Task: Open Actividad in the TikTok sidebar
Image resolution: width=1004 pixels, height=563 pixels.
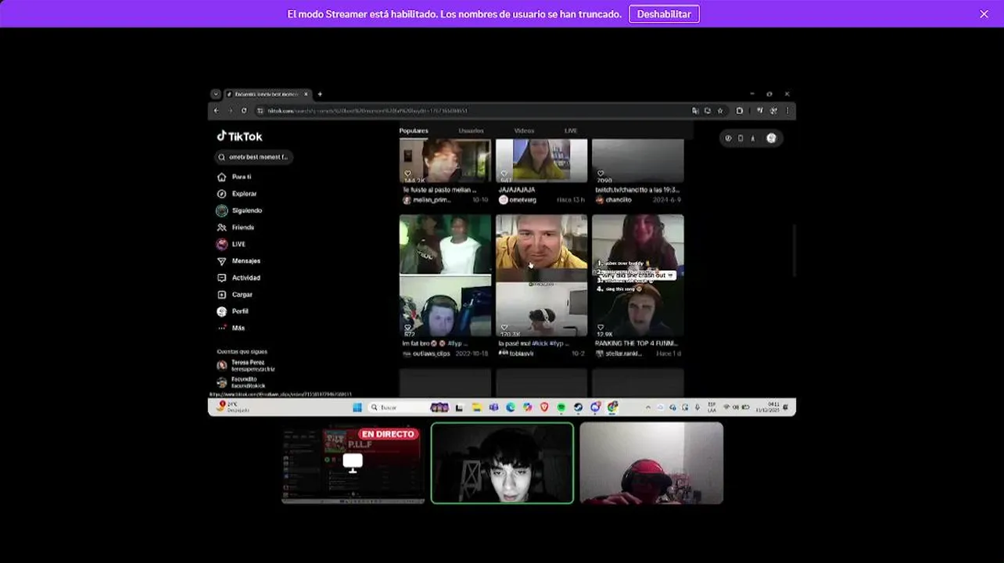Action: (x=238, y=278)
